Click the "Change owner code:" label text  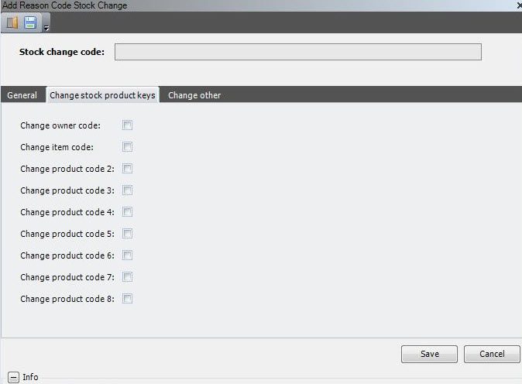[x=60, y=125]
